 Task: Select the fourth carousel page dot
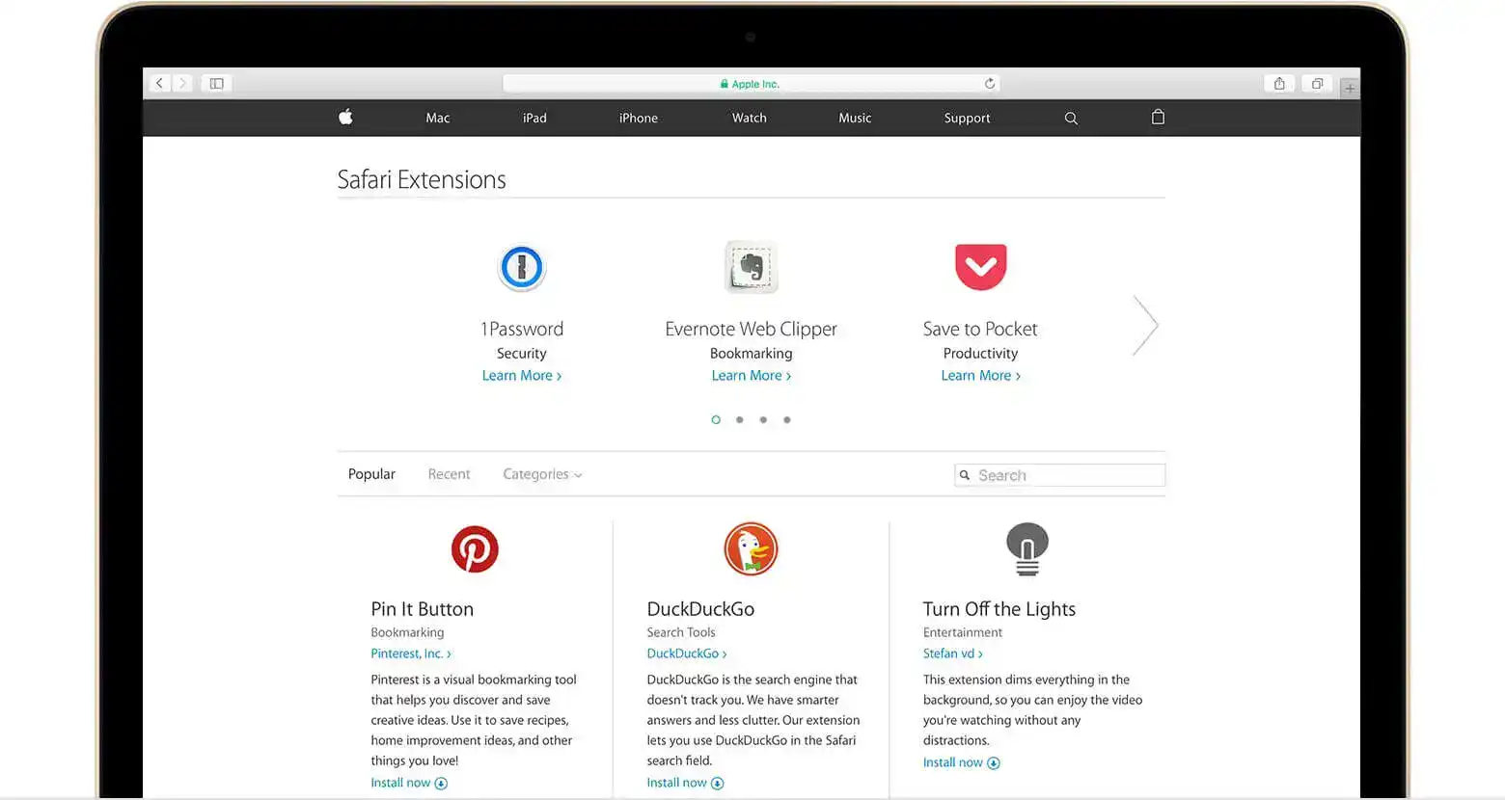point(787,420)
